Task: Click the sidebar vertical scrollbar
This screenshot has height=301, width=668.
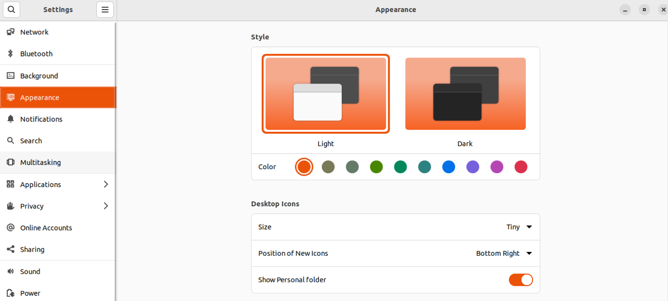Action: point(115,162)
